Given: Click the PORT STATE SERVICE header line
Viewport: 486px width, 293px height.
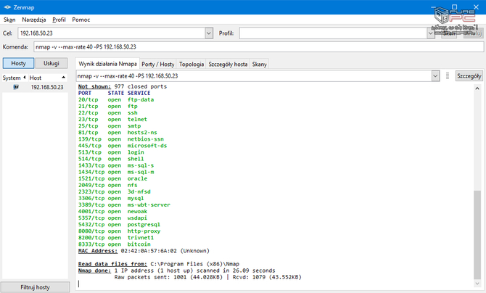Looking at the screenshot, I should [115, 93].
